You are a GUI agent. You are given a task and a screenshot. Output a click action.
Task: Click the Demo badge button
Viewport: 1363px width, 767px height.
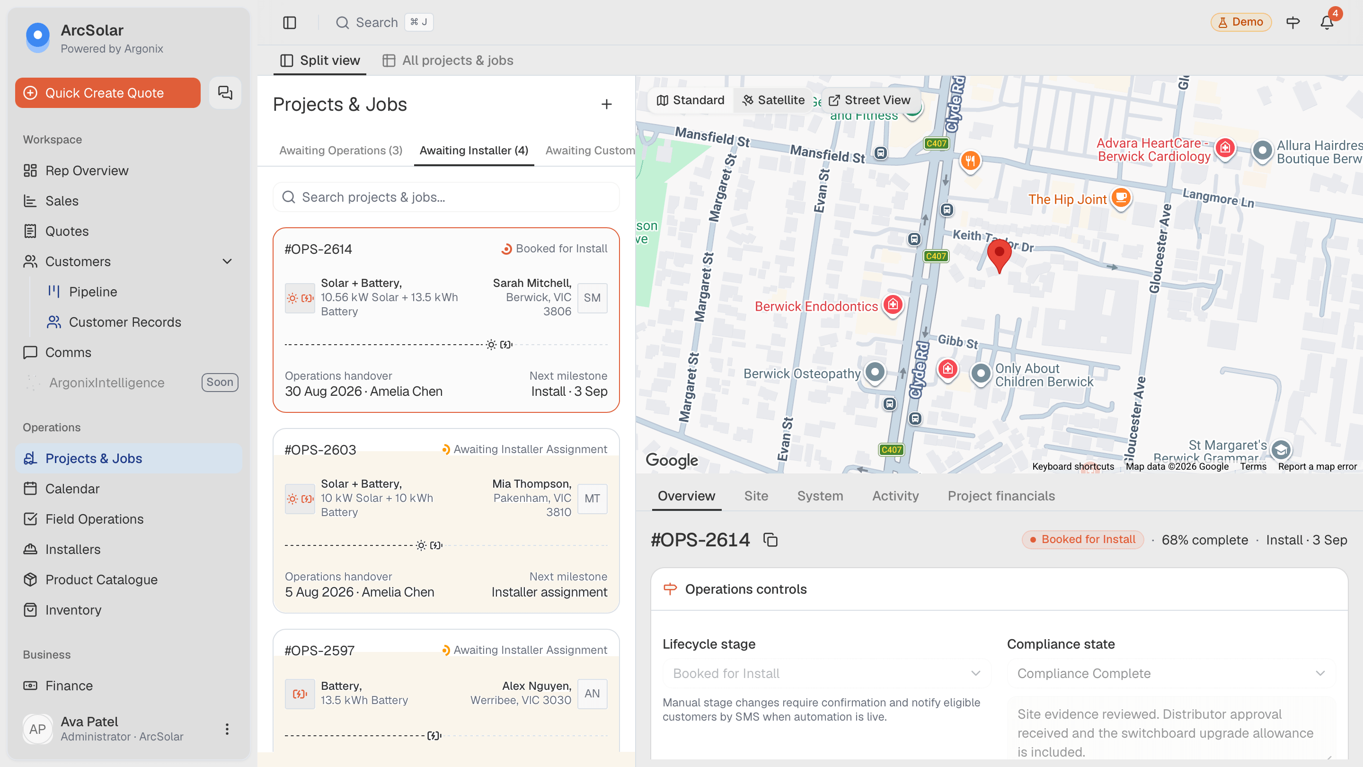(1240, 22)
